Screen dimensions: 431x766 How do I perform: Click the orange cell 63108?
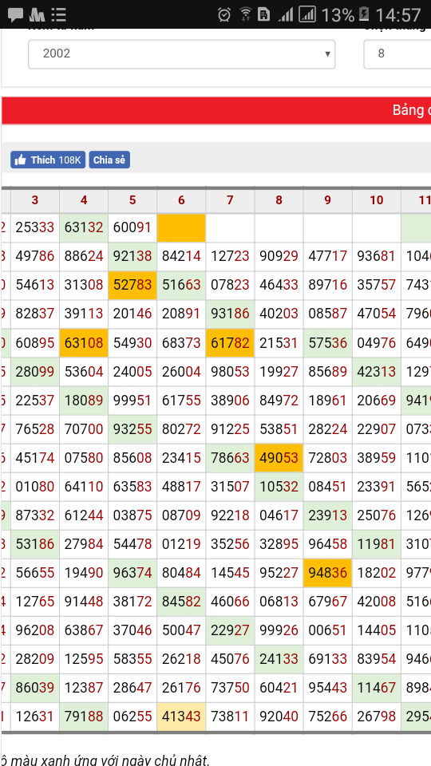84,342
